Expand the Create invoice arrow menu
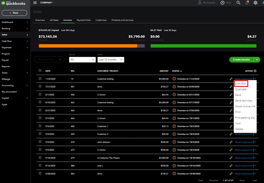 pos(257,60)
